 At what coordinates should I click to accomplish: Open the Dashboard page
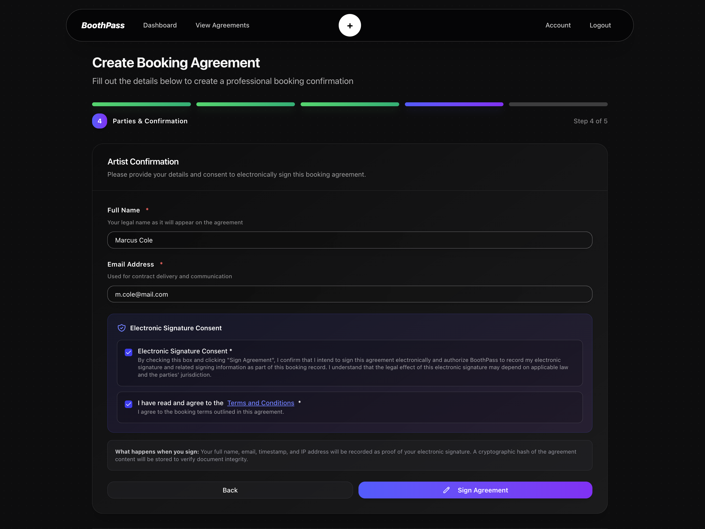(160, 25)
